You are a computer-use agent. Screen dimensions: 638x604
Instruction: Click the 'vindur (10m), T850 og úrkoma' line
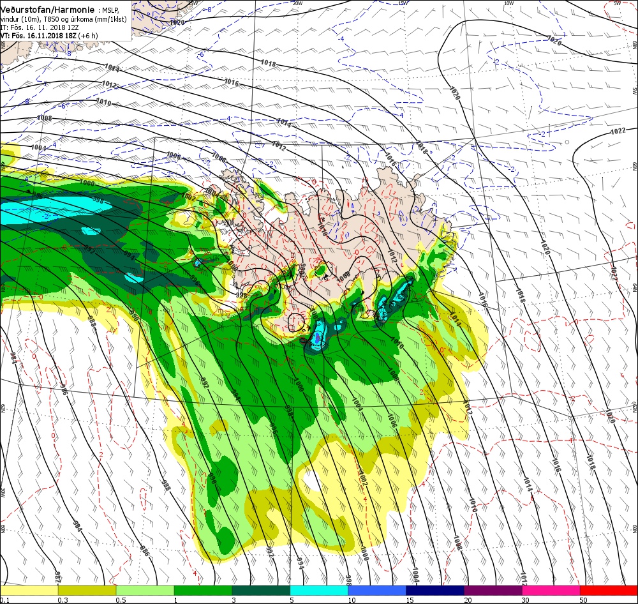pos(63,19)
